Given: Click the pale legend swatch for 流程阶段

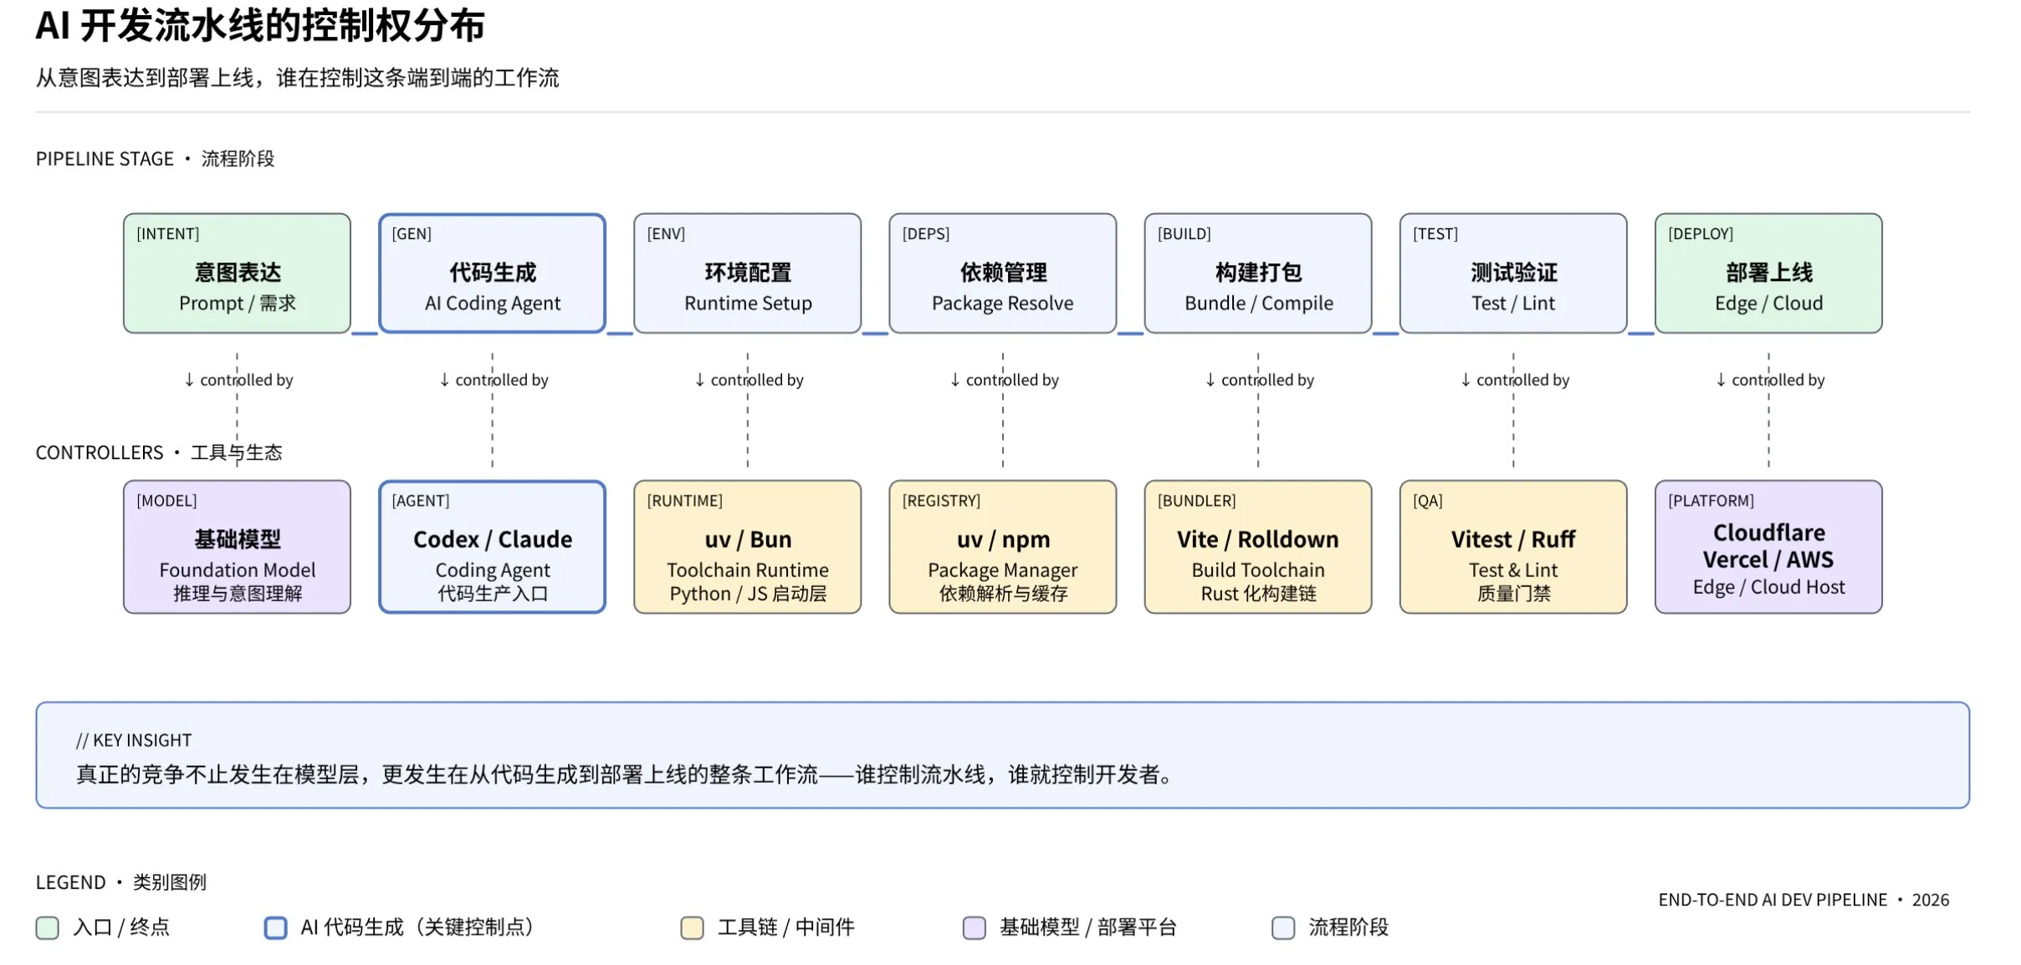Looking at the screenshot, I should 1283,927.
